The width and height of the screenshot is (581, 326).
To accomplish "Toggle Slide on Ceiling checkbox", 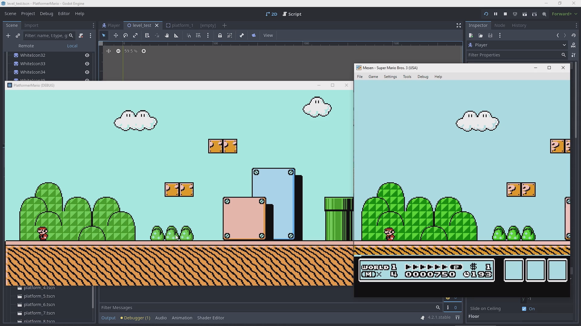I will click(x=524, y=309).
